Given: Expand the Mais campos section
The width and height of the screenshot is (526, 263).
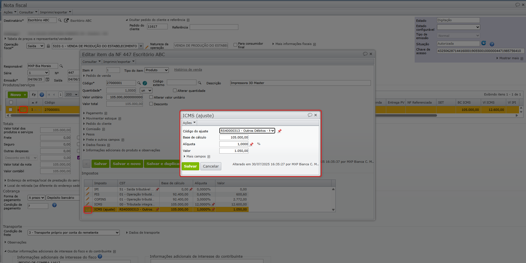Looking at the screenshot, I should point(196,156).
